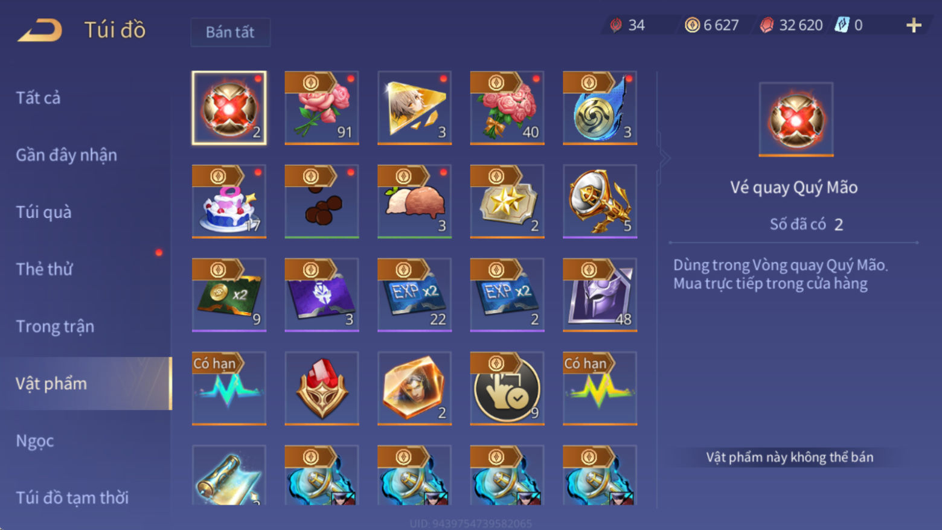Select the red gem shield item
The width and height of the screenshot is (942, 530).
pos(322,389)
